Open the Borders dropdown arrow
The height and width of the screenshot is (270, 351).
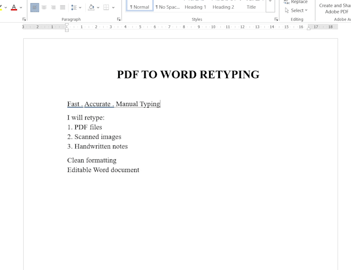(113, 8)
